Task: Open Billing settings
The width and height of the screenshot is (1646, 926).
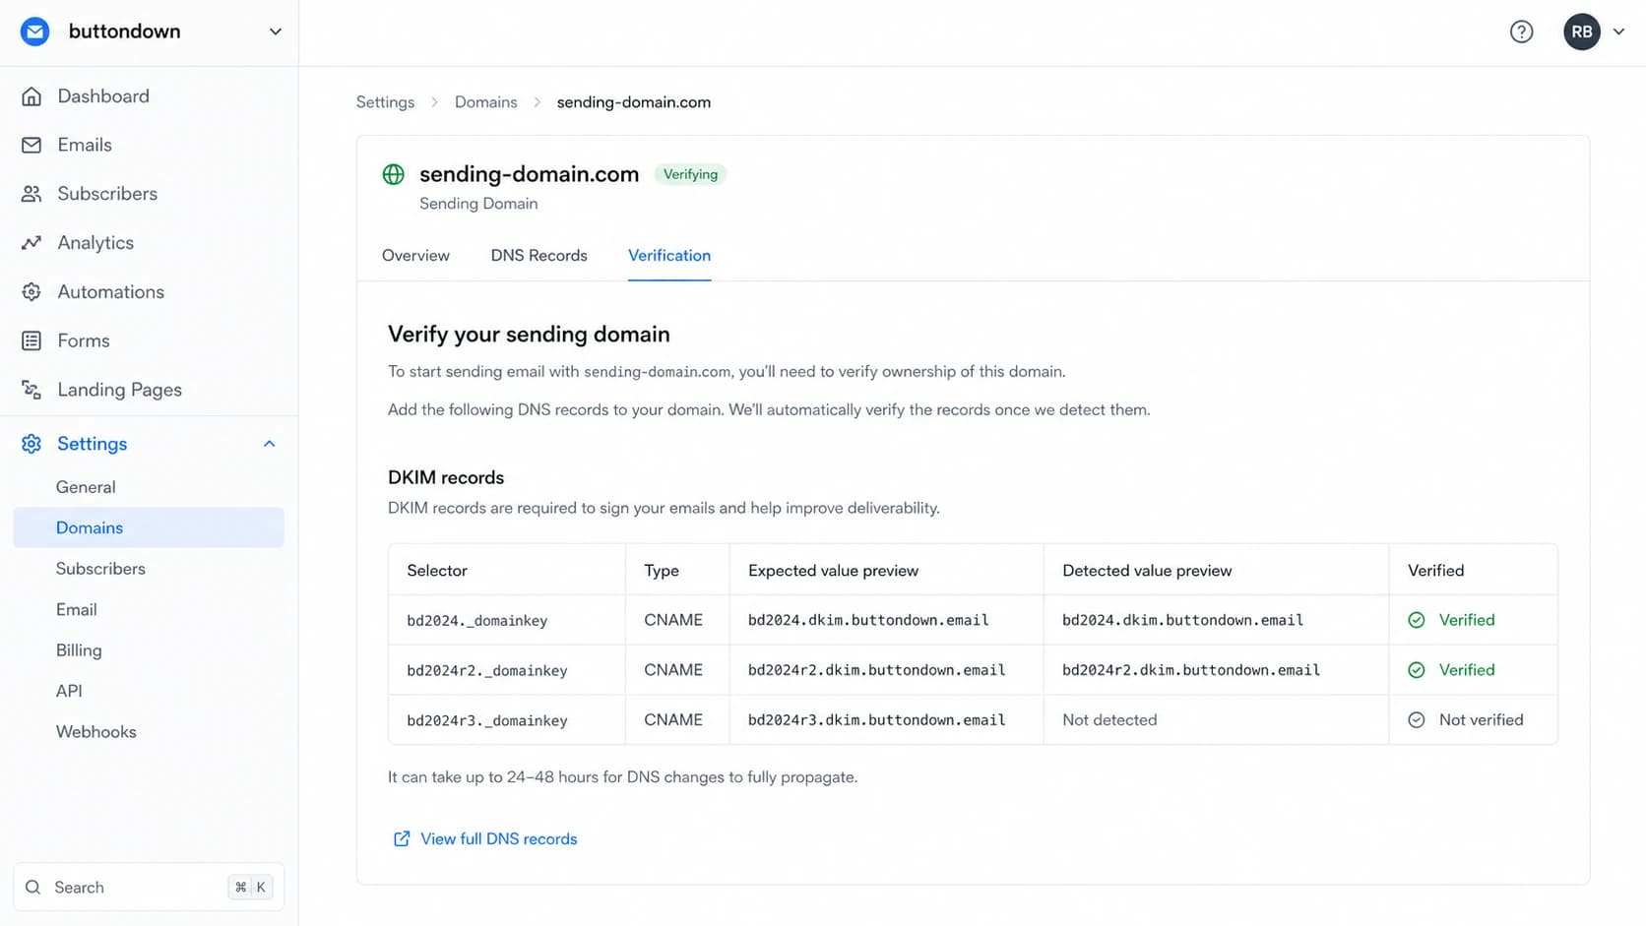Action: coord(79,650)
